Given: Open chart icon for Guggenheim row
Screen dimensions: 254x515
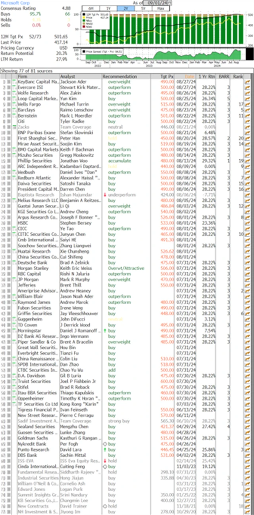Looking at the screenshot, I should (248, 319).
